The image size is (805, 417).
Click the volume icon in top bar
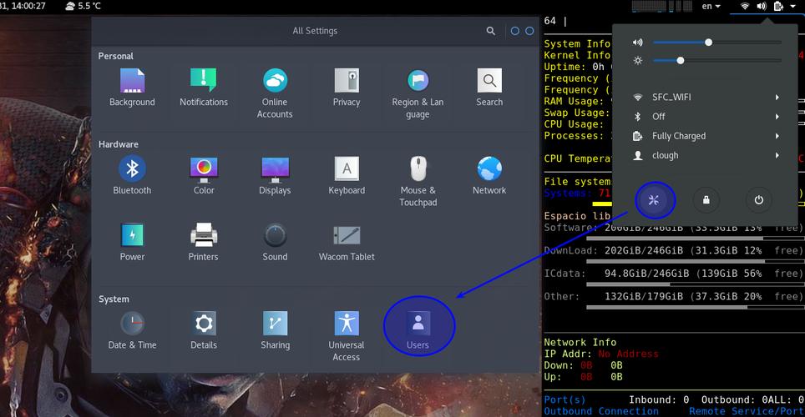tap(762, 6)
